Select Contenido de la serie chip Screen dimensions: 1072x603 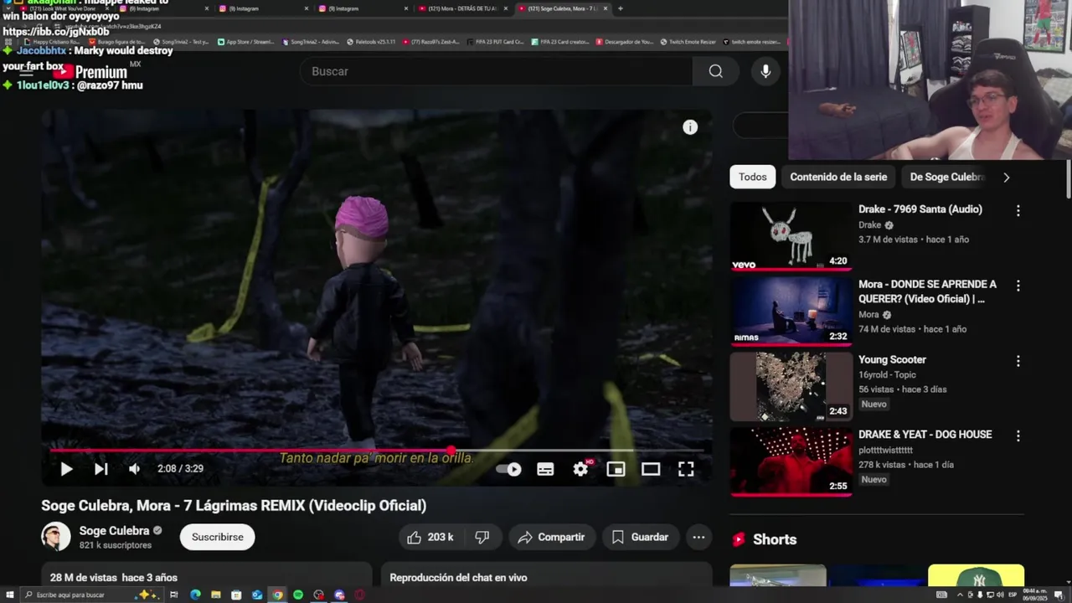point(838,177)
